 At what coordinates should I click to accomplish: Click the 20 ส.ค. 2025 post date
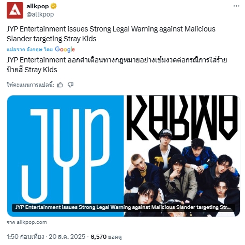click(x=67, y=237)
